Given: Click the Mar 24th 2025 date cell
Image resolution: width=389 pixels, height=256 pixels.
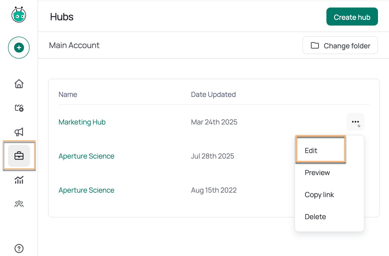Looking at the screenshot, I should tap(214, 122).
